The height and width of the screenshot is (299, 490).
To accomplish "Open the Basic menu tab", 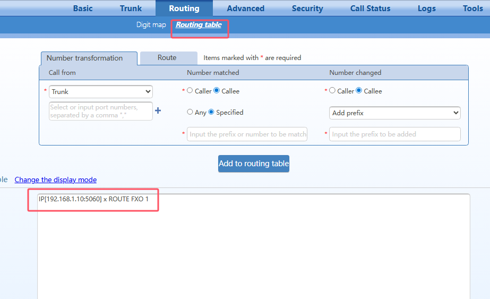I will (x=83, y=8).
